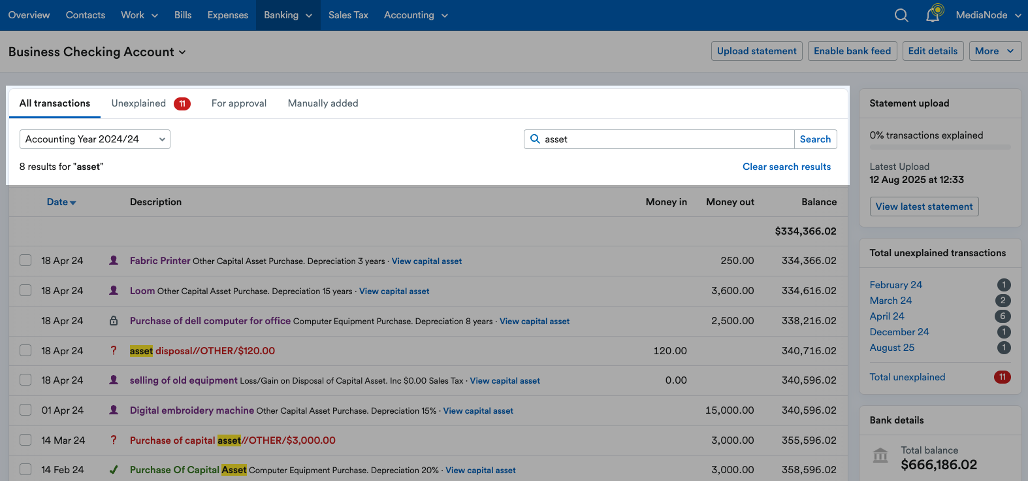
Task: Click question mark on asset disposal row
Action: [114, 350]
